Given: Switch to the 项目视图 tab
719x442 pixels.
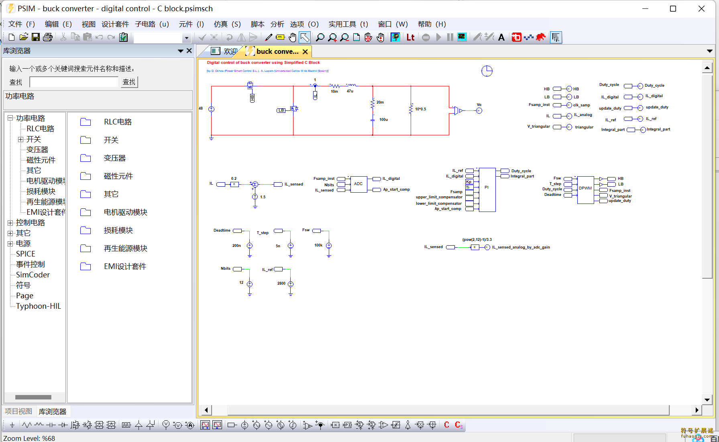Looking at the screenshot, I should (18, 411).
